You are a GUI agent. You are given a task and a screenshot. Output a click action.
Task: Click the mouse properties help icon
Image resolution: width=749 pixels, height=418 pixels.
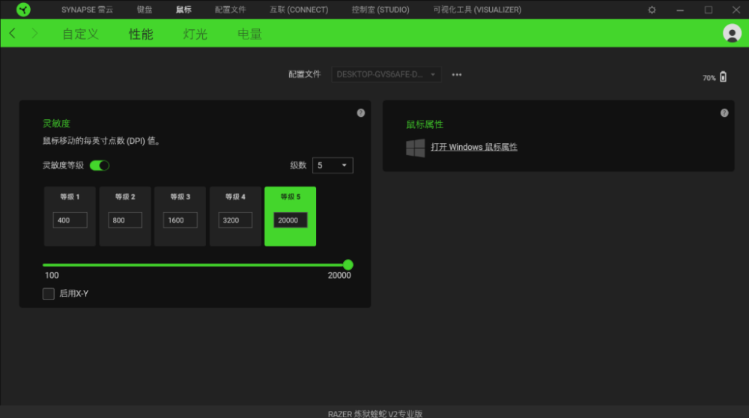click(724, 113)
